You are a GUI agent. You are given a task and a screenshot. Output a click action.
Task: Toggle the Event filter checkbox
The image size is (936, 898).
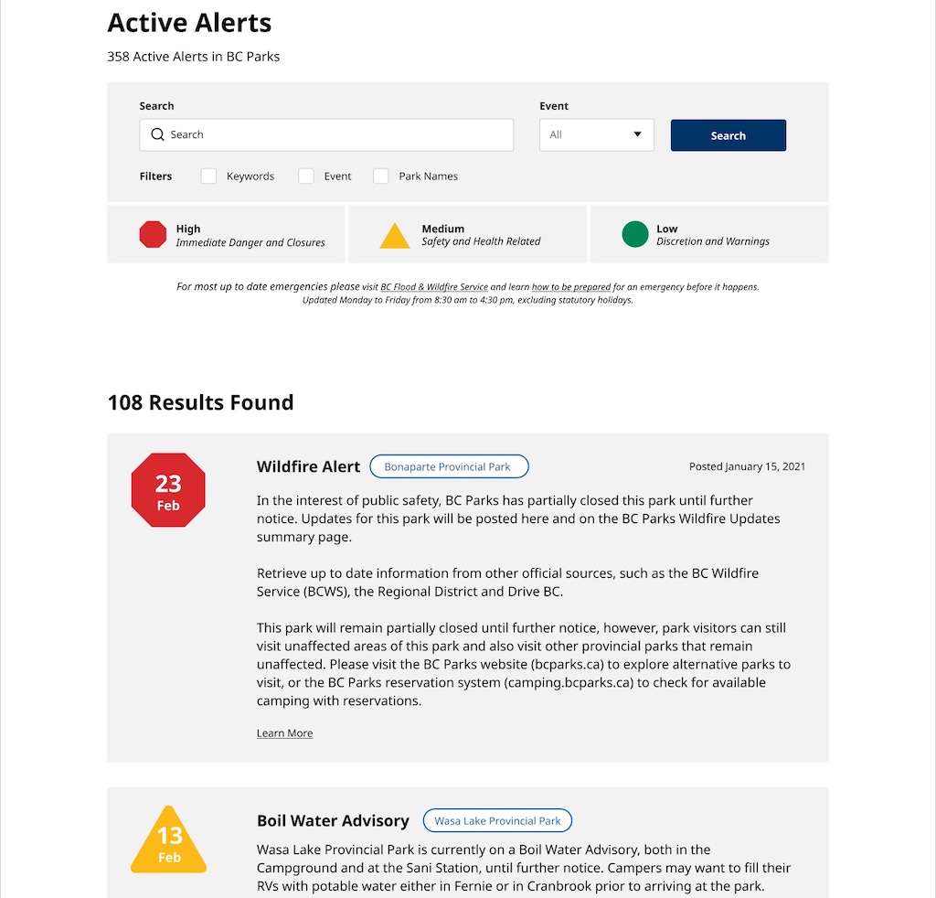click(306, 176)
